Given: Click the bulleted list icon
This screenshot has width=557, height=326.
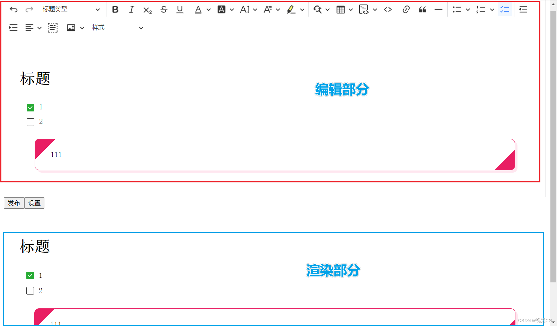Looking at the screenshot, I should pos(457,9).
